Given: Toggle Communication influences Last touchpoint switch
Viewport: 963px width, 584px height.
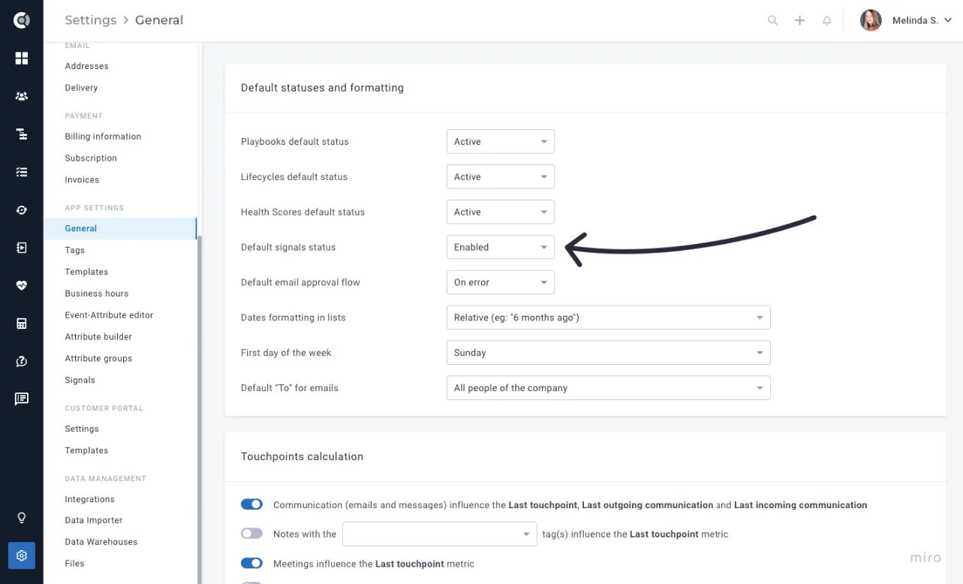Looking at the screenshot, I should tap(251, 504).
